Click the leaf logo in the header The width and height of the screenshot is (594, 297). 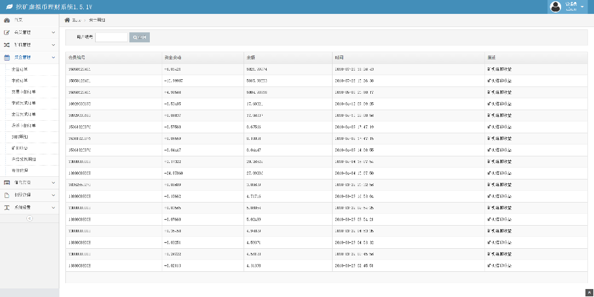[x=9, y=7]
